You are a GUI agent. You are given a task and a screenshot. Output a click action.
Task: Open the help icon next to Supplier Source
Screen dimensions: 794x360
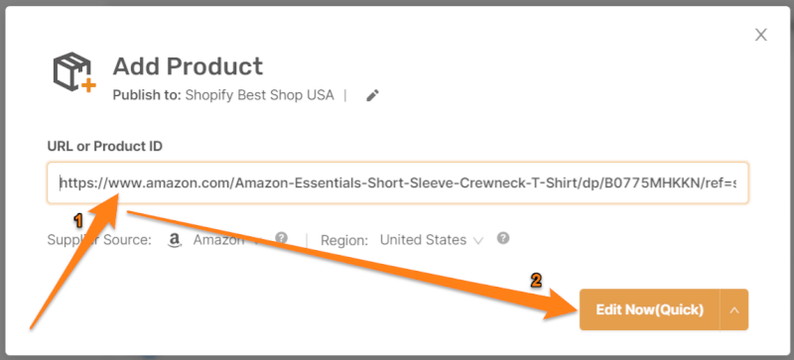coord(282,237)
